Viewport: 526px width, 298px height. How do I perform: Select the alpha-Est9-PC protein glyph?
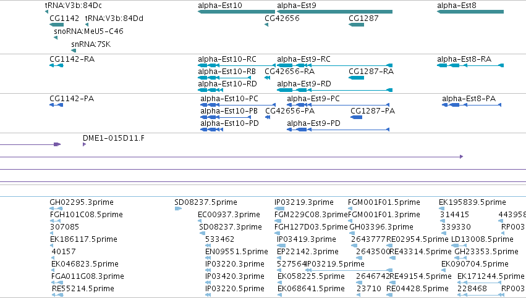pos(338,105)
